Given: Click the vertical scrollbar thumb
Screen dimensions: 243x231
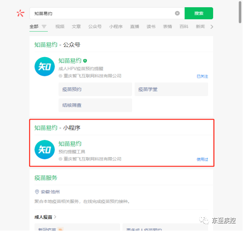Looking at the screenshot, I should click(x=240, y=12).
